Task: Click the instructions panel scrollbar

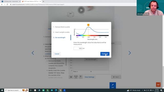Action: coord(66,62)
